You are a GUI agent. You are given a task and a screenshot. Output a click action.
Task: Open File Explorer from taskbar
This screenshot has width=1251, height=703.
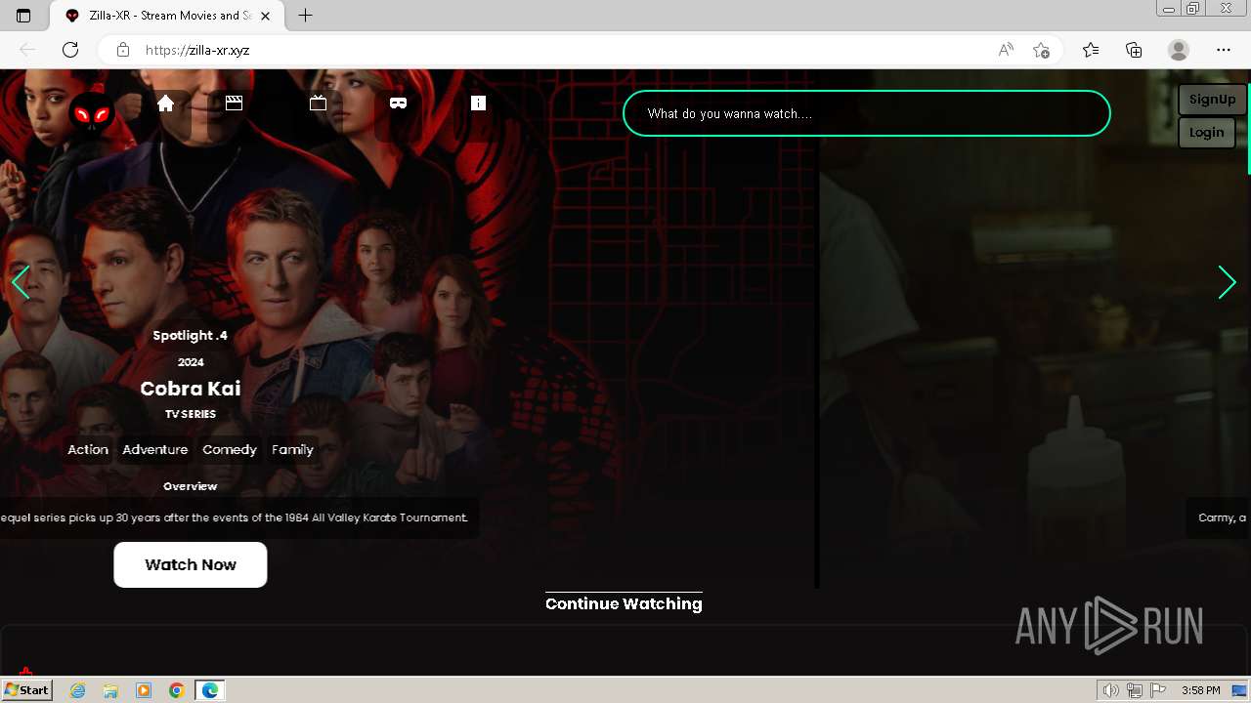point(110,690)
